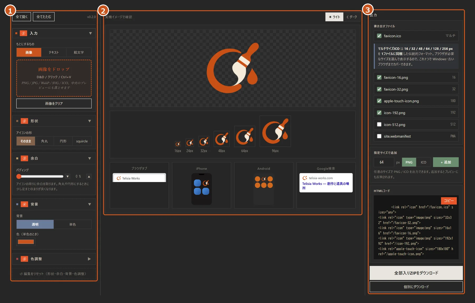Image resolution: width=475 pixels, height=303 pixels.
Task: Click the ＋追加 size button
Action: point(446,162)
